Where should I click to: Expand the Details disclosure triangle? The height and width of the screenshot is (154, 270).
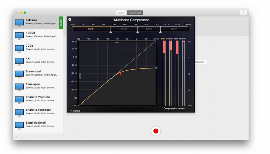[71, 111]
